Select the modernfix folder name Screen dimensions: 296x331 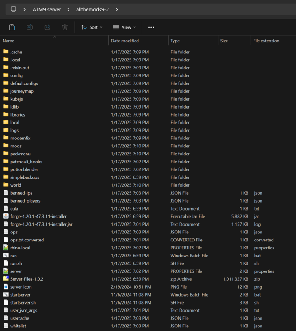(20, 138)
